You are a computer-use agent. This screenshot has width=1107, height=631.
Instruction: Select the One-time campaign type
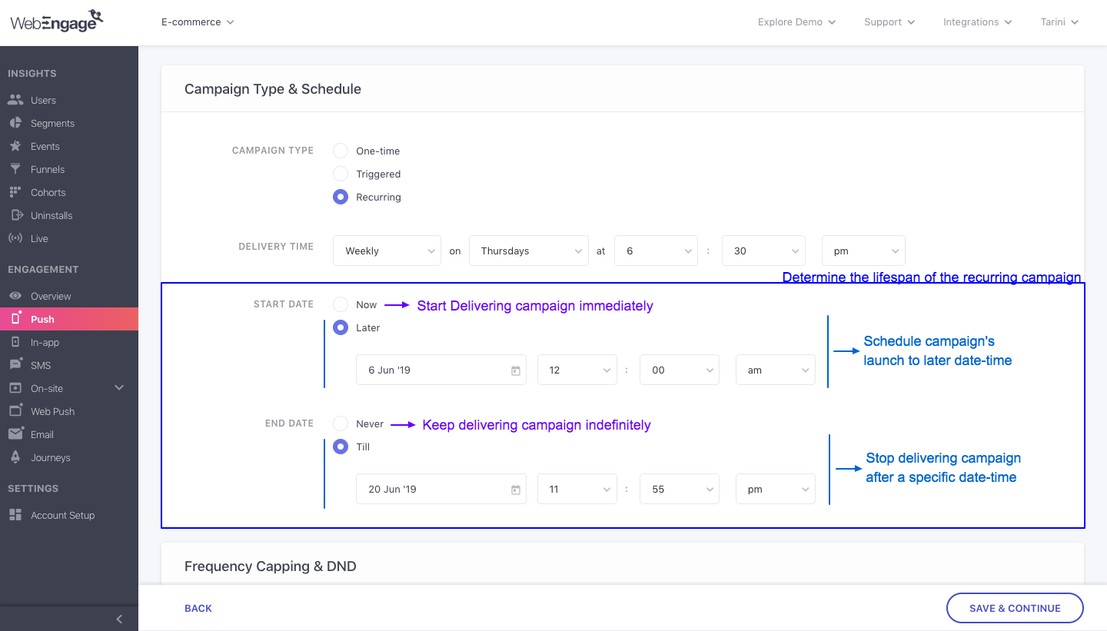[x=341, y=151]
